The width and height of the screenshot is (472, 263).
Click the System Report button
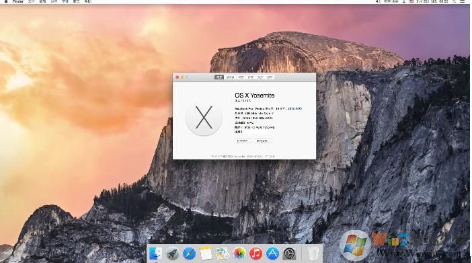[243, 141]
